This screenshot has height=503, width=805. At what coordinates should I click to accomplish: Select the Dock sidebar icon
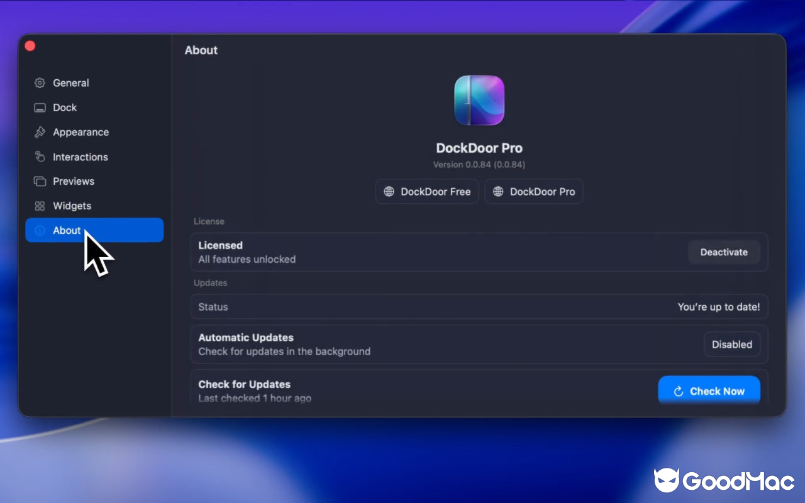[x=39, y=107]
